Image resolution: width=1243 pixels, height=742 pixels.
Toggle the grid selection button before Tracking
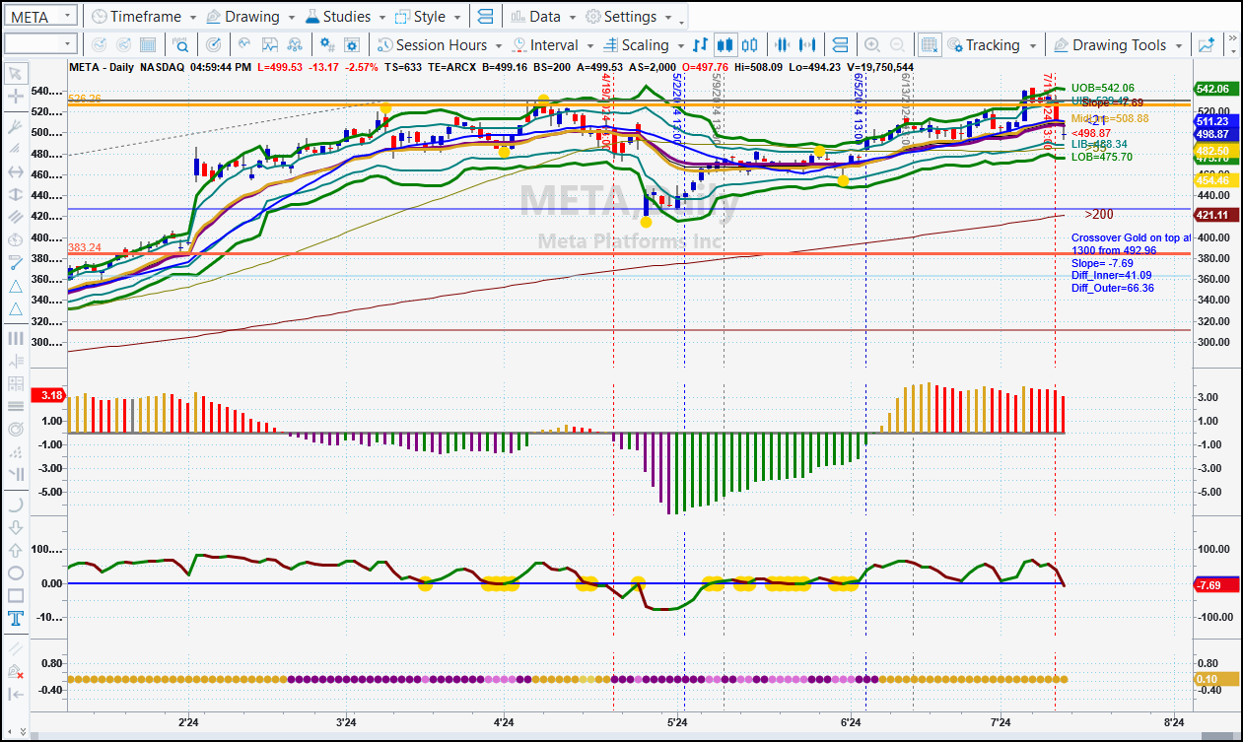pos(929,44)
